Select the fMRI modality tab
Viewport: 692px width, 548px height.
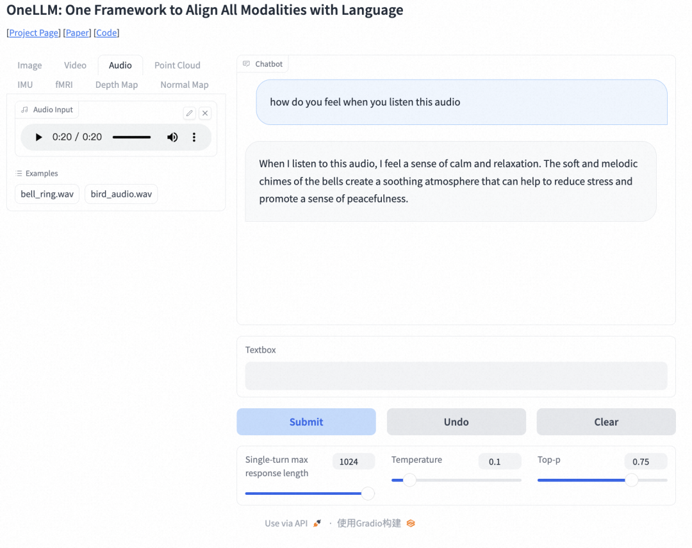coord(64,85)
